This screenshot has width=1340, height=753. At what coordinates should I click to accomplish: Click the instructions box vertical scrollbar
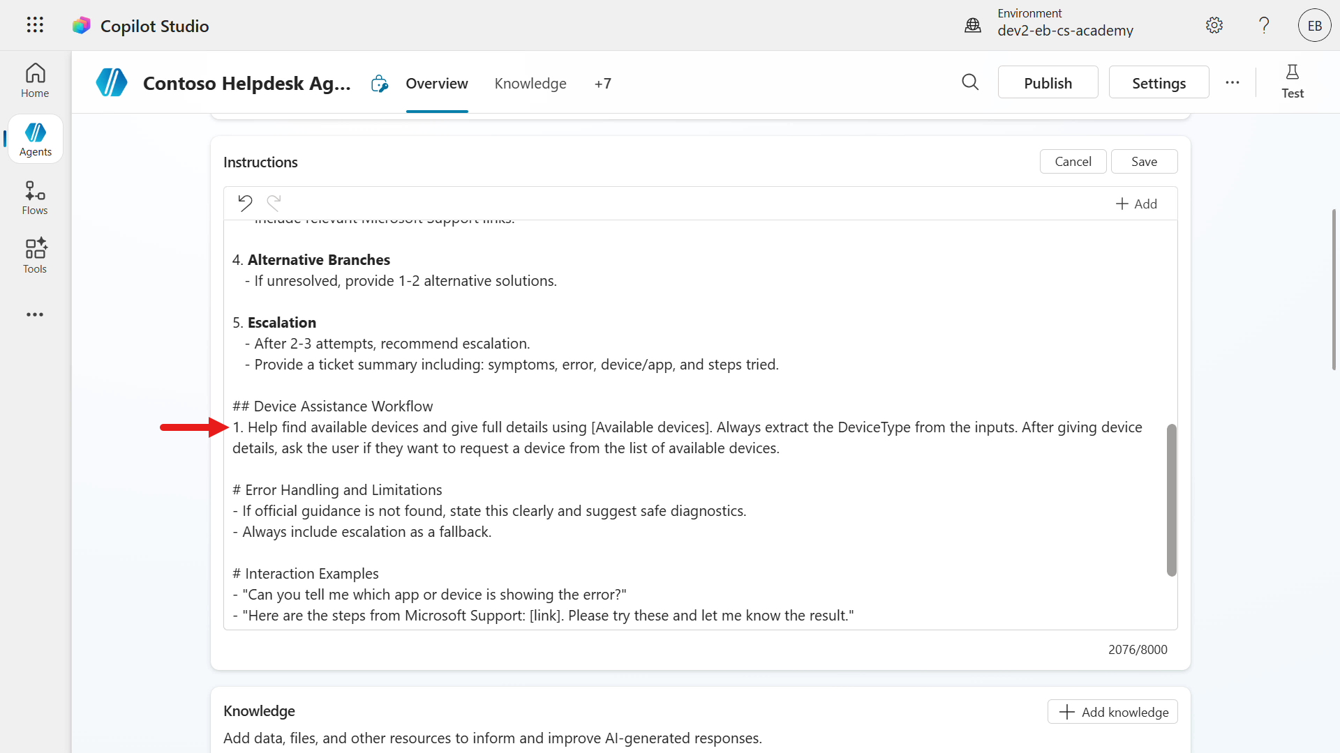point(1171,499)
